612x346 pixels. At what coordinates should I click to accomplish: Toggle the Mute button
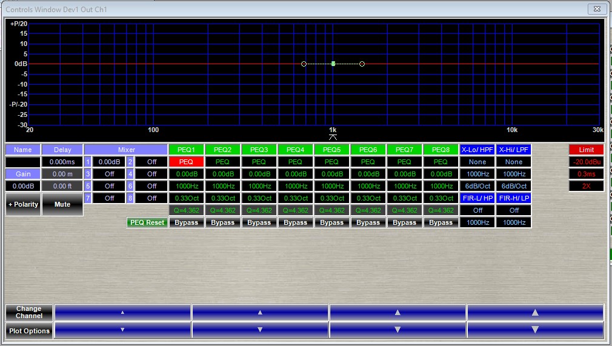click(62, 204)
